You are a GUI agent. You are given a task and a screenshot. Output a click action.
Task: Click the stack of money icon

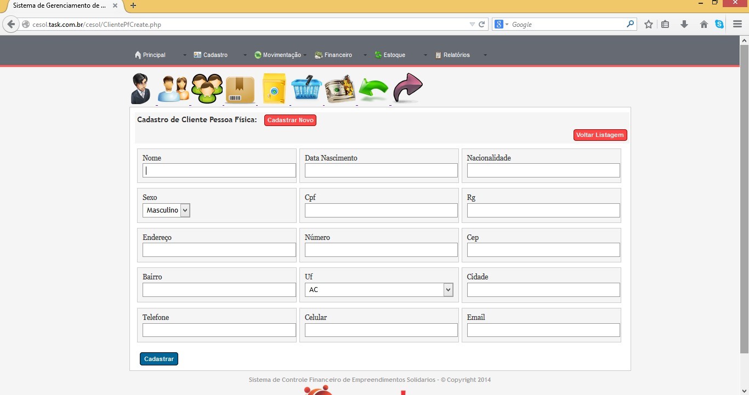pyautogui.click(x=340, y=89)
